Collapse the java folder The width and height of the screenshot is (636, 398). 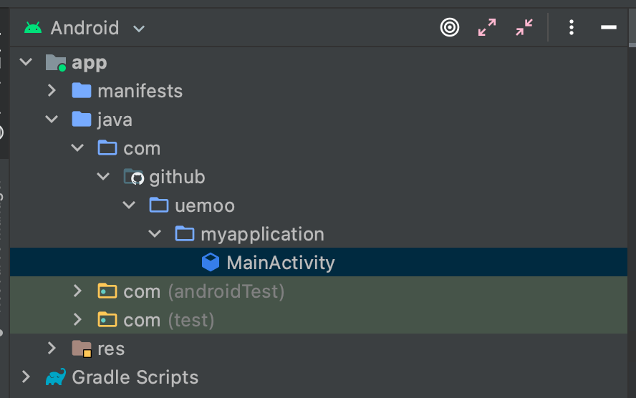pyautogui.click(x=52, y=119)
